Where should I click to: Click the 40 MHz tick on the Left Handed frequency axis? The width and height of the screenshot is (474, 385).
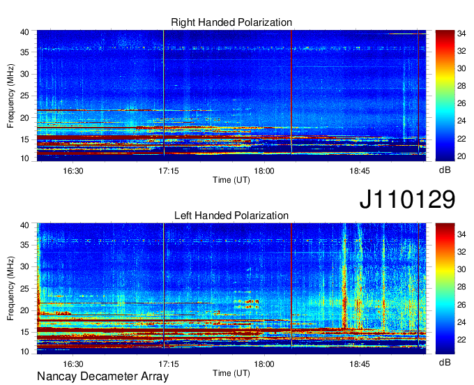[25, 225]
